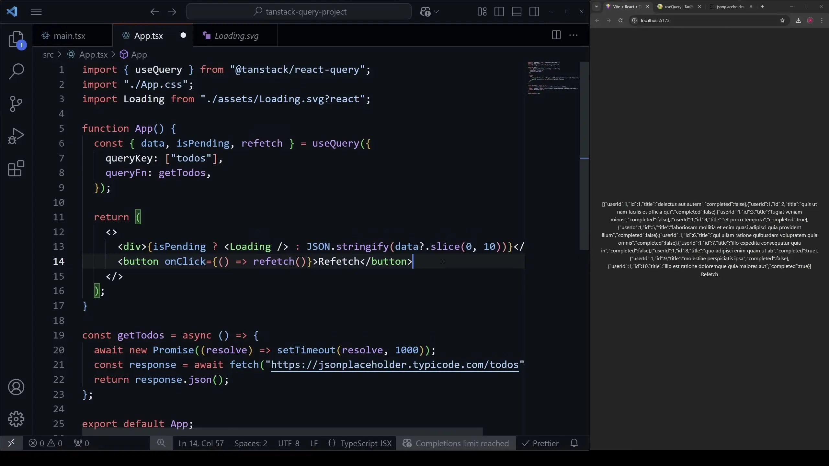
Task: Click the ports forwarded status item
Action: 81,443
